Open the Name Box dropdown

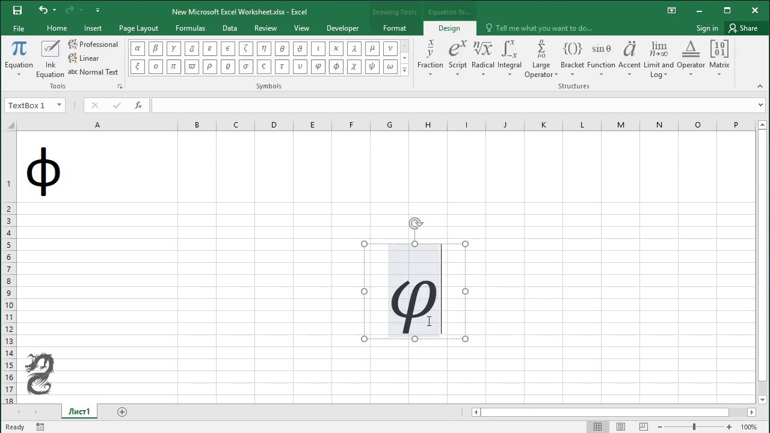pyautogui.click(x=59, y=105)
